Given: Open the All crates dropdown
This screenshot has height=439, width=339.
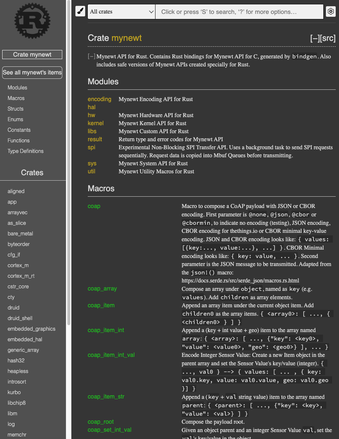Looking at the screenshot, I should point(122,12).
